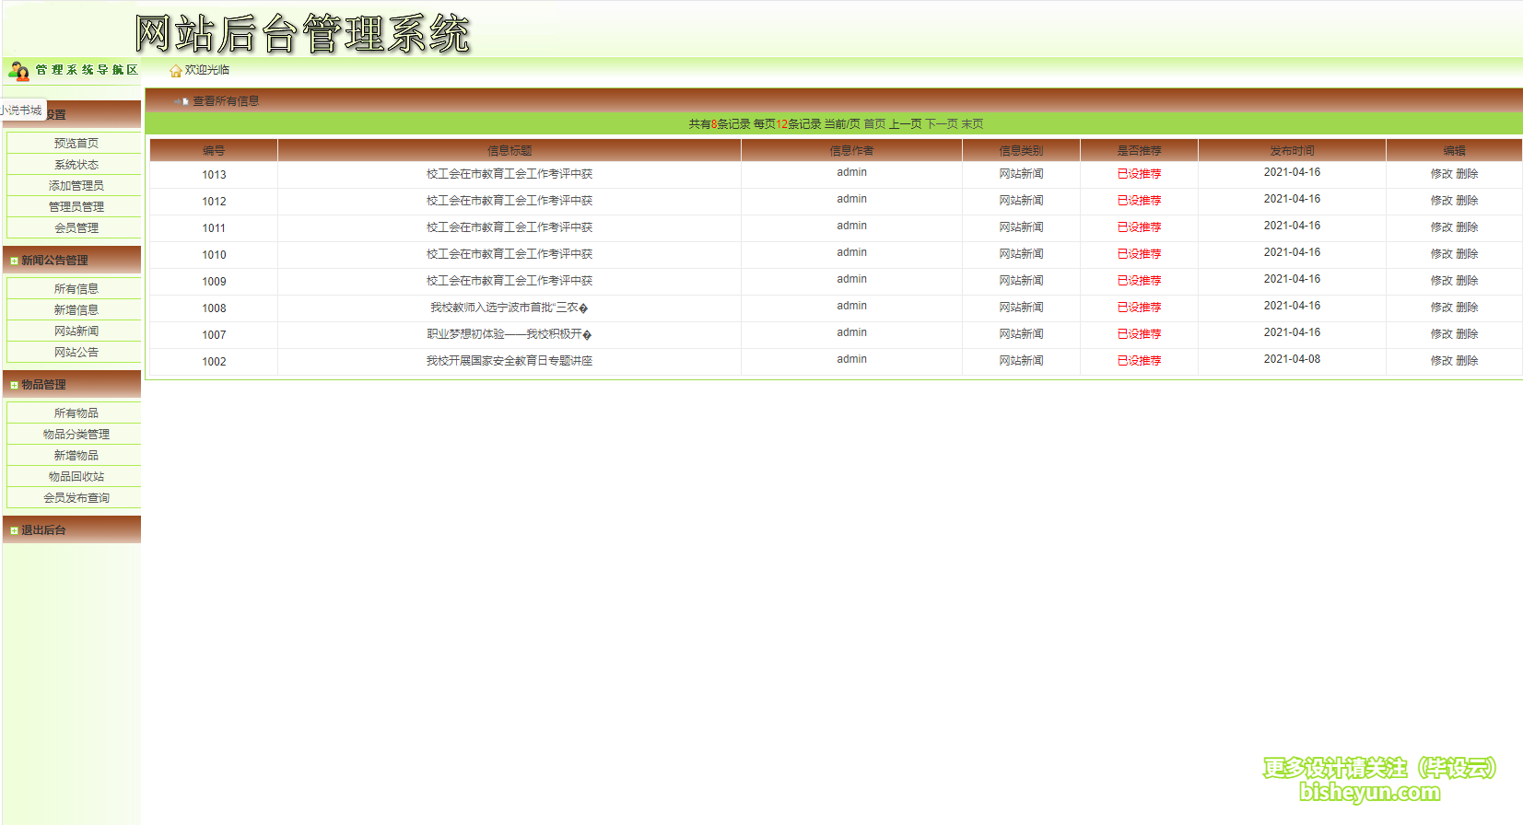The height and width of the screenshot is (825, 1523).
Task: Click 修改 for record 1013
Action: point(1441,173)
